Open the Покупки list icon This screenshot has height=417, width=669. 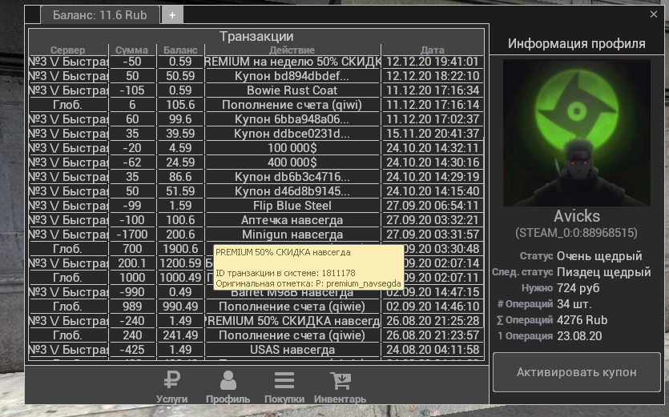click(284, 387)
